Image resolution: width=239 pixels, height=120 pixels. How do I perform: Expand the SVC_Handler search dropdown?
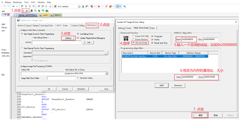coord(79,6)
